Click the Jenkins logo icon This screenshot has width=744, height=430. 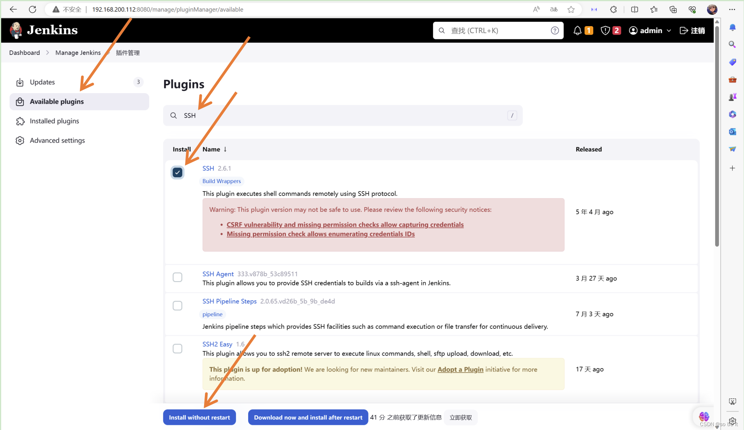pyautogui.click(x=16, y=30)
